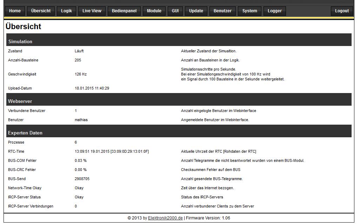360x224 pixels.
Task: Open the Benutzer management page
Action: pyautogui.click(x=222, y=11)
